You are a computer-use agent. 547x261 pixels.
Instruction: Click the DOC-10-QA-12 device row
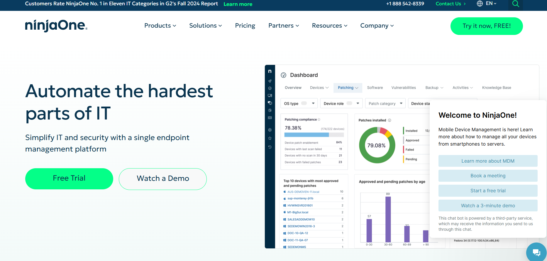coord(313,233)
